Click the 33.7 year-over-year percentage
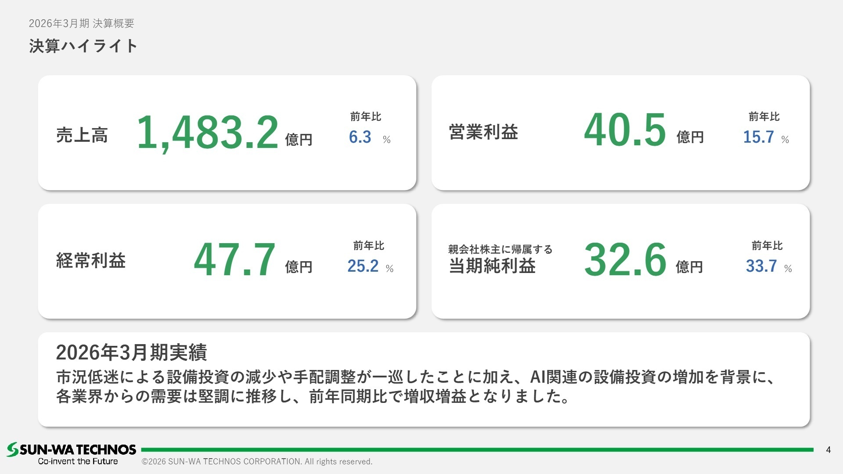The width and height of the screenshot is (843, 474). [x=761, y=266]
